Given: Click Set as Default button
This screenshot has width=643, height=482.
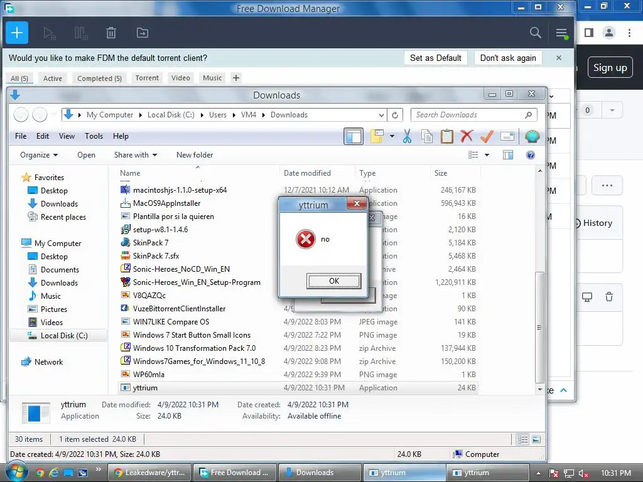Looking at the screenshot, I should [x=436, y=58].
